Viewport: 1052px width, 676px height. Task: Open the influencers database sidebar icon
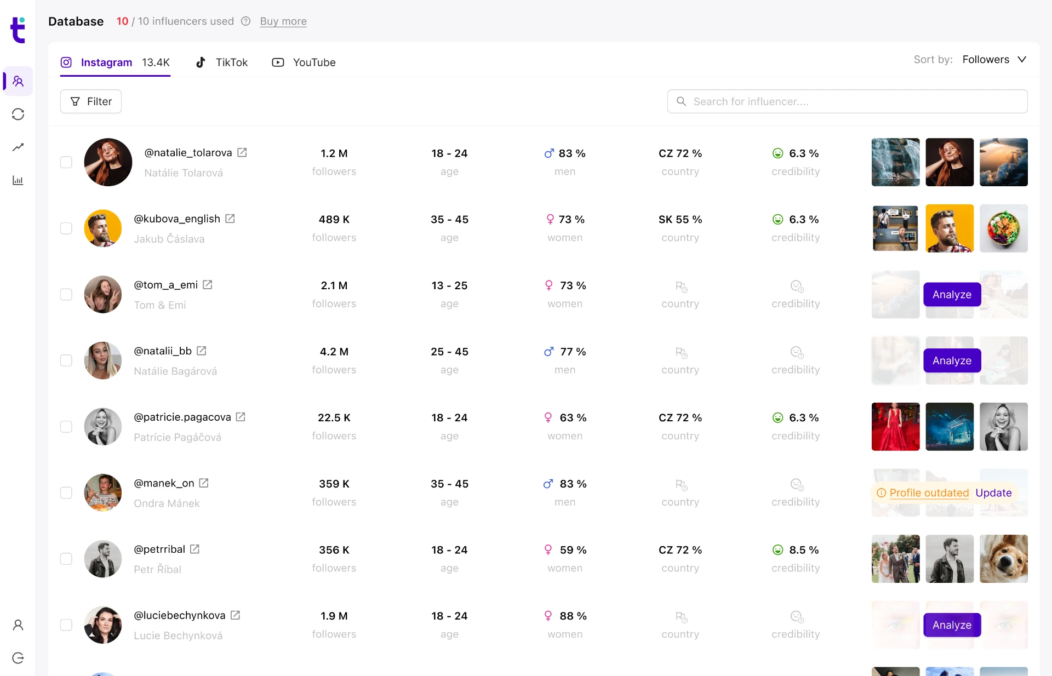click(x=18, y=82)
